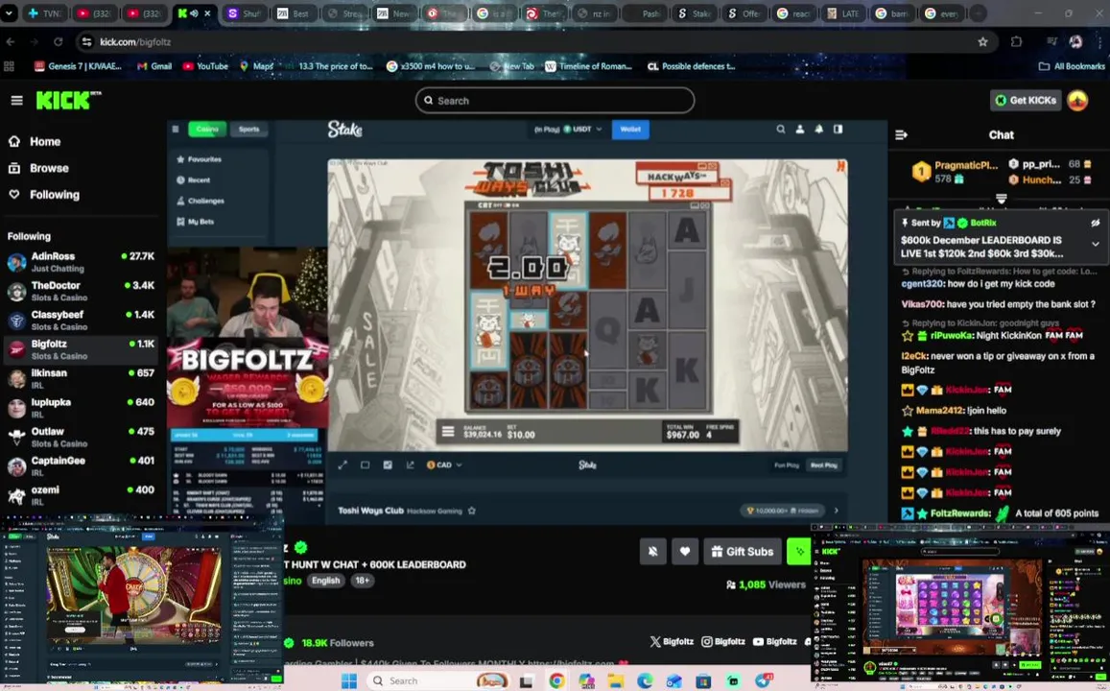Select Sports tab in Stake stream

tap(248, 129)
